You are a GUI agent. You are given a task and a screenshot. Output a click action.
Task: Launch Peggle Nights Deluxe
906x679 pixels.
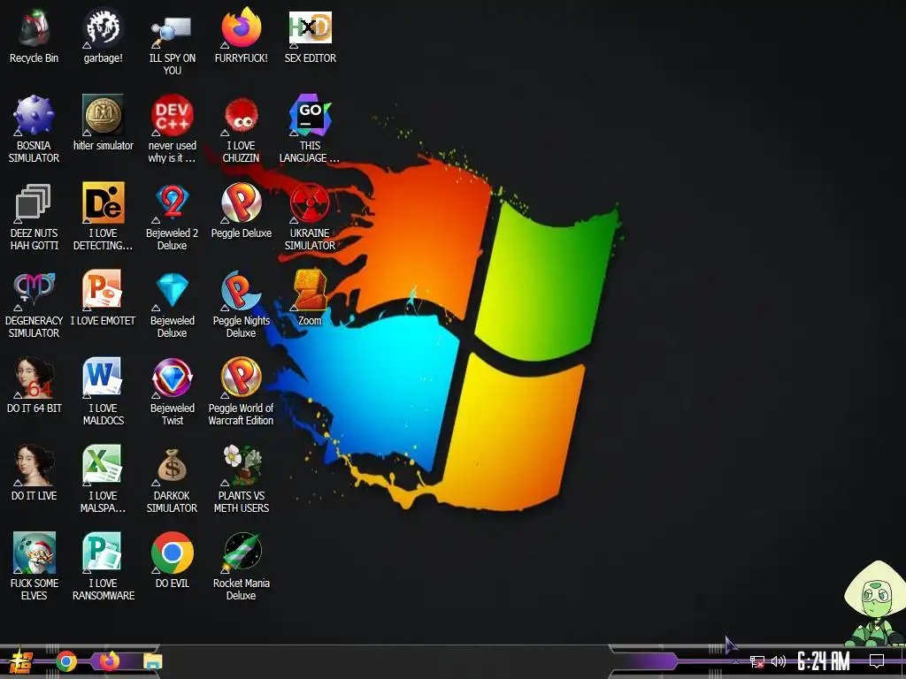click(x=241, y=290)
